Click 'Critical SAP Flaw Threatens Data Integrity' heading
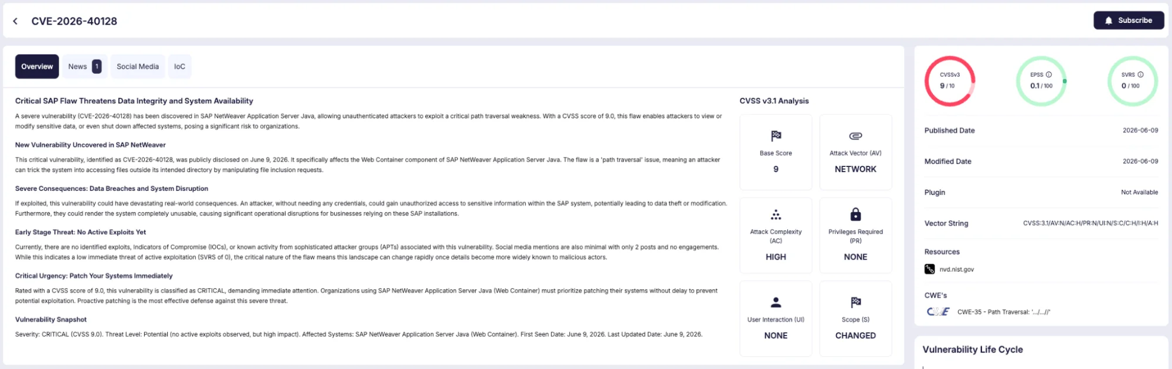This screenshot has height=369, width=1172. coord(134,101)
